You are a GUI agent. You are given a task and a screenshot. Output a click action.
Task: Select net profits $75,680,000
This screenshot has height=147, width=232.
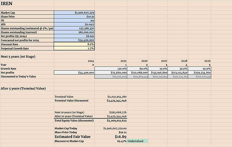[111, 72]
